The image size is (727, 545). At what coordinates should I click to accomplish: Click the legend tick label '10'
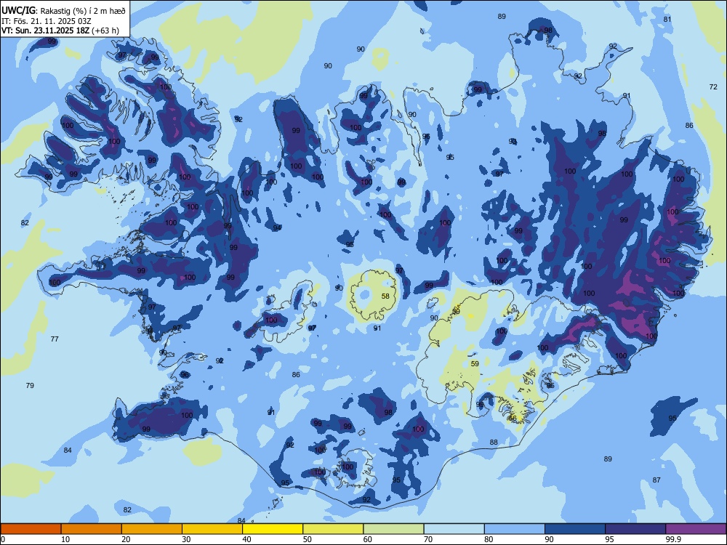point(65,539)
